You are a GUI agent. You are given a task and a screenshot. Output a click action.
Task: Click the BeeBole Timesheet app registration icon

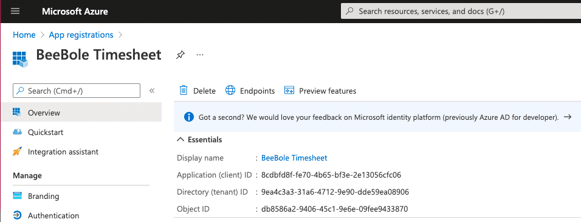tap(21, 59)
